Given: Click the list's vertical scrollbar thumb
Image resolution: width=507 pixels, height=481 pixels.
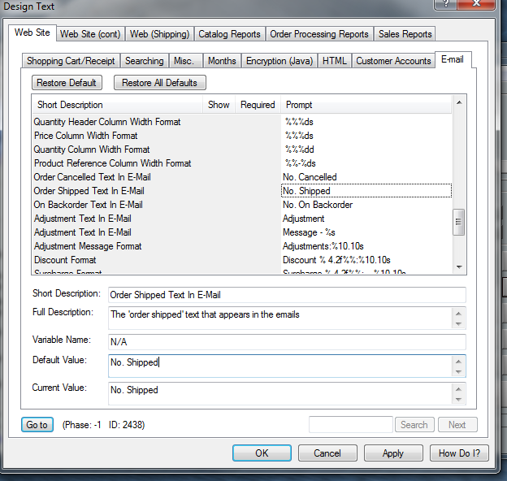Looking at the screenshot, I should pos(459,222).
